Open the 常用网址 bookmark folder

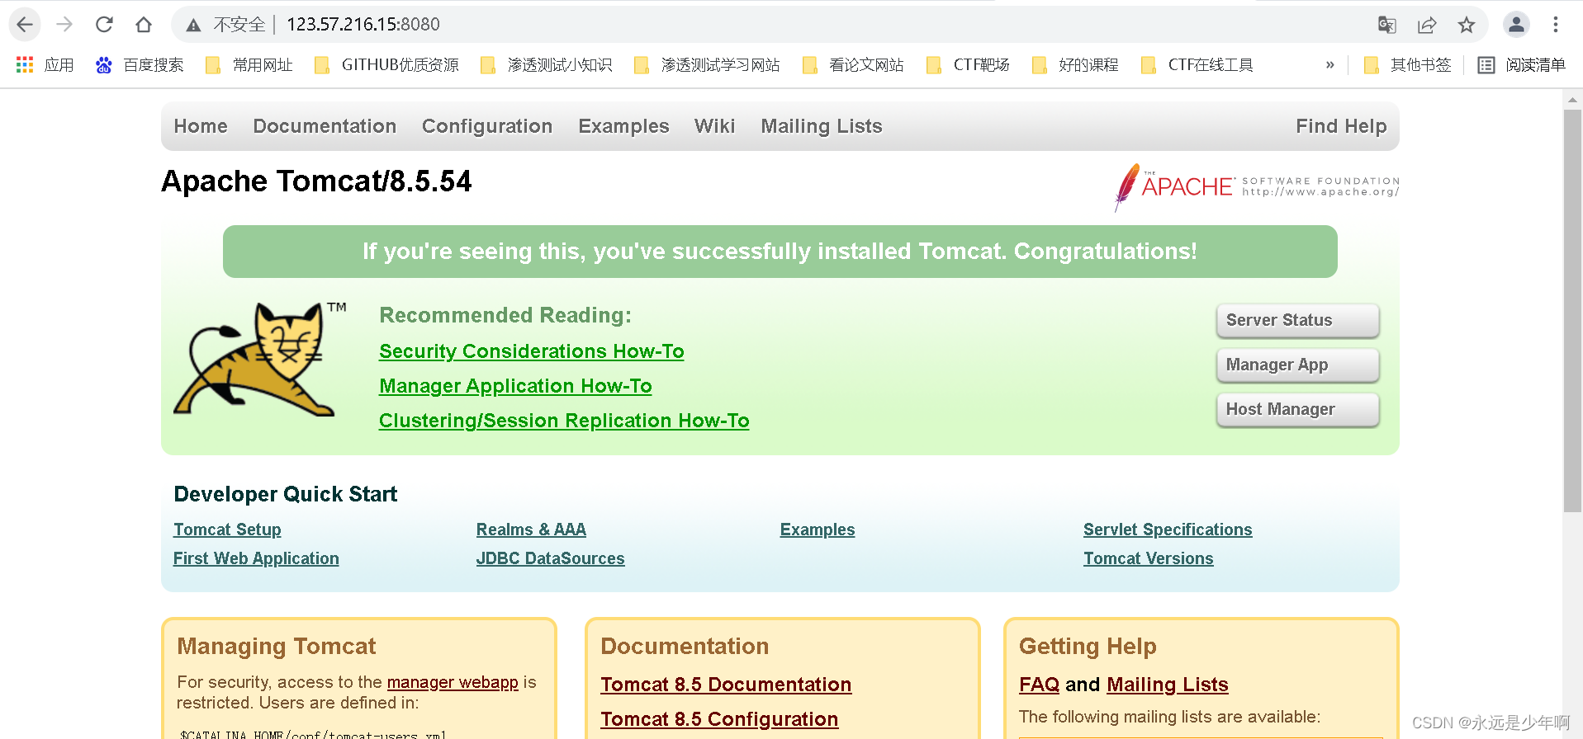(x=249, y=65)
